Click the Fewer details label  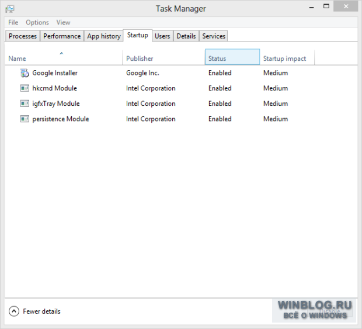pos(41,311)
